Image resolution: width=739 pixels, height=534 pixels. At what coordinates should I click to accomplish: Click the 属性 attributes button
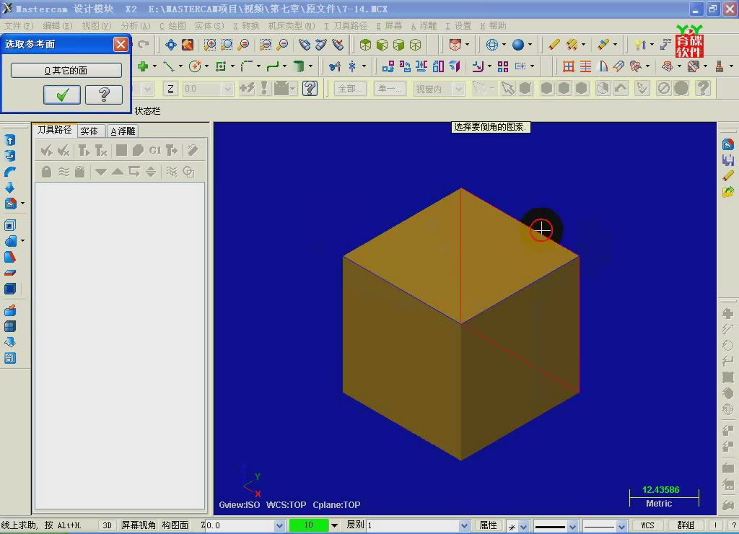coord(489,525)
